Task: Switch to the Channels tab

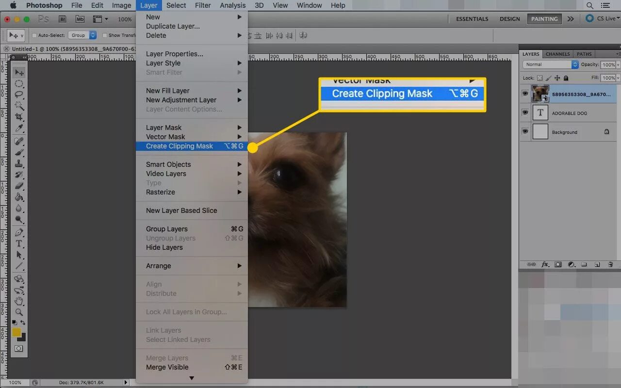Action: click(558, 54)
